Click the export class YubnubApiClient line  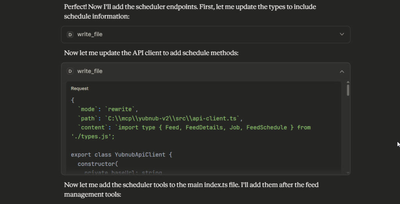[x=121, y=155]
